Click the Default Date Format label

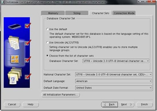click(56, 88)
